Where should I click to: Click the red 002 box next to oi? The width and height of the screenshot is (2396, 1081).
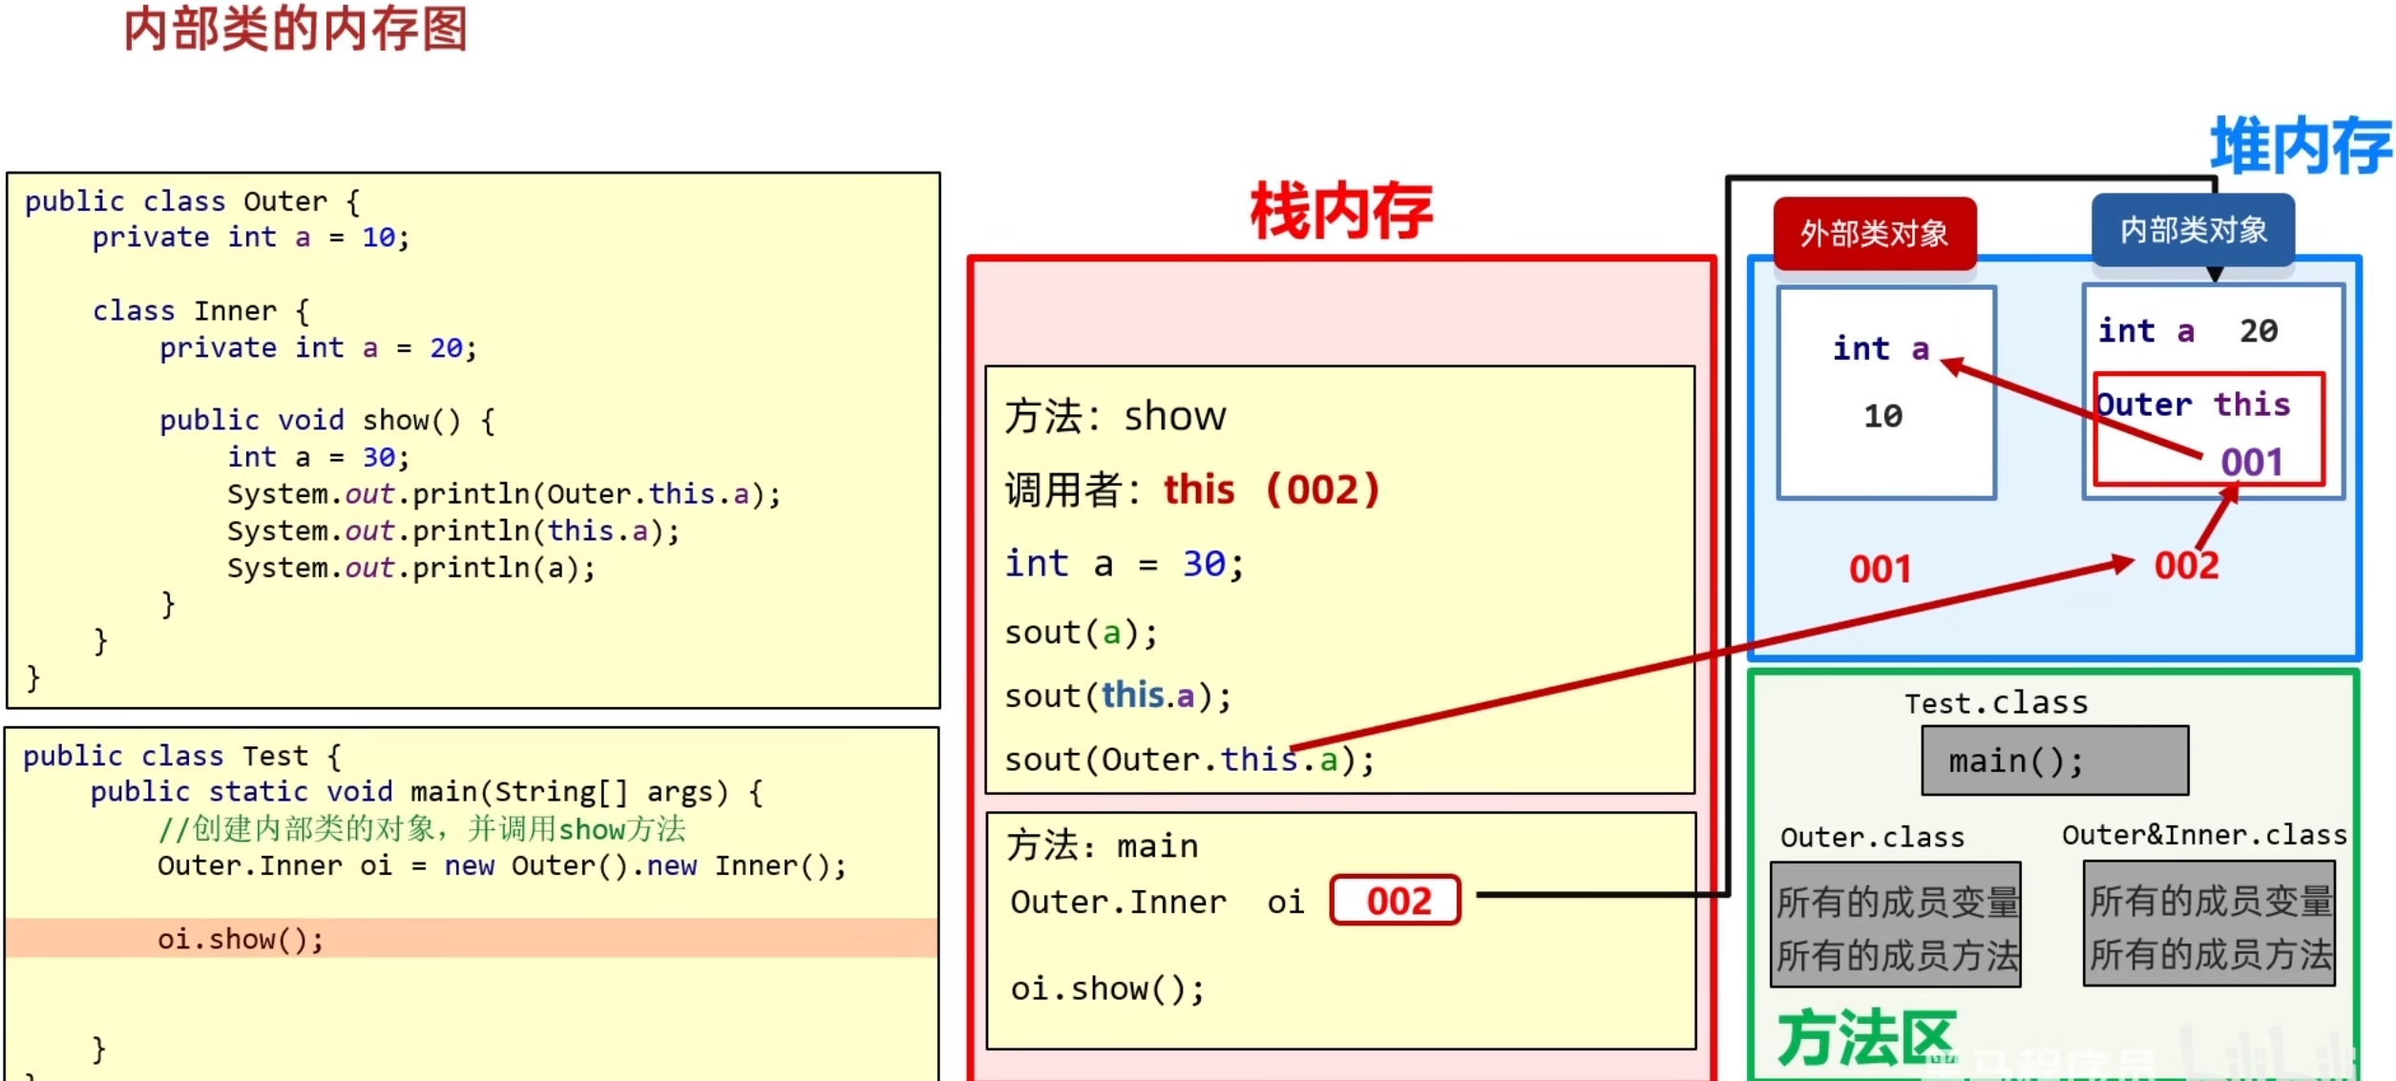click(1395, 901)
